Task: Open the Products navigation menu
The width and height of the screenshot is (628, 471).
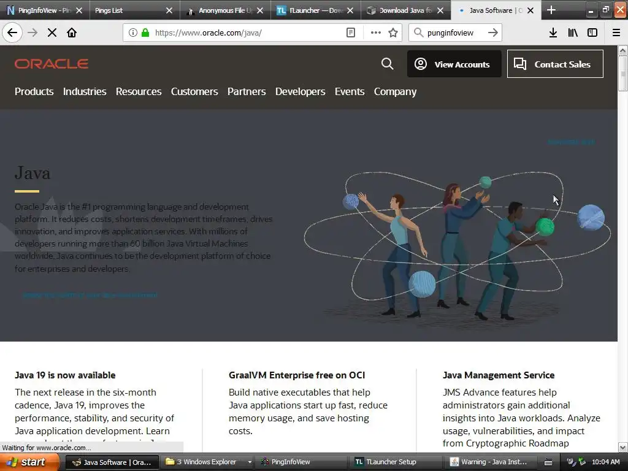Action: [34, 91]
